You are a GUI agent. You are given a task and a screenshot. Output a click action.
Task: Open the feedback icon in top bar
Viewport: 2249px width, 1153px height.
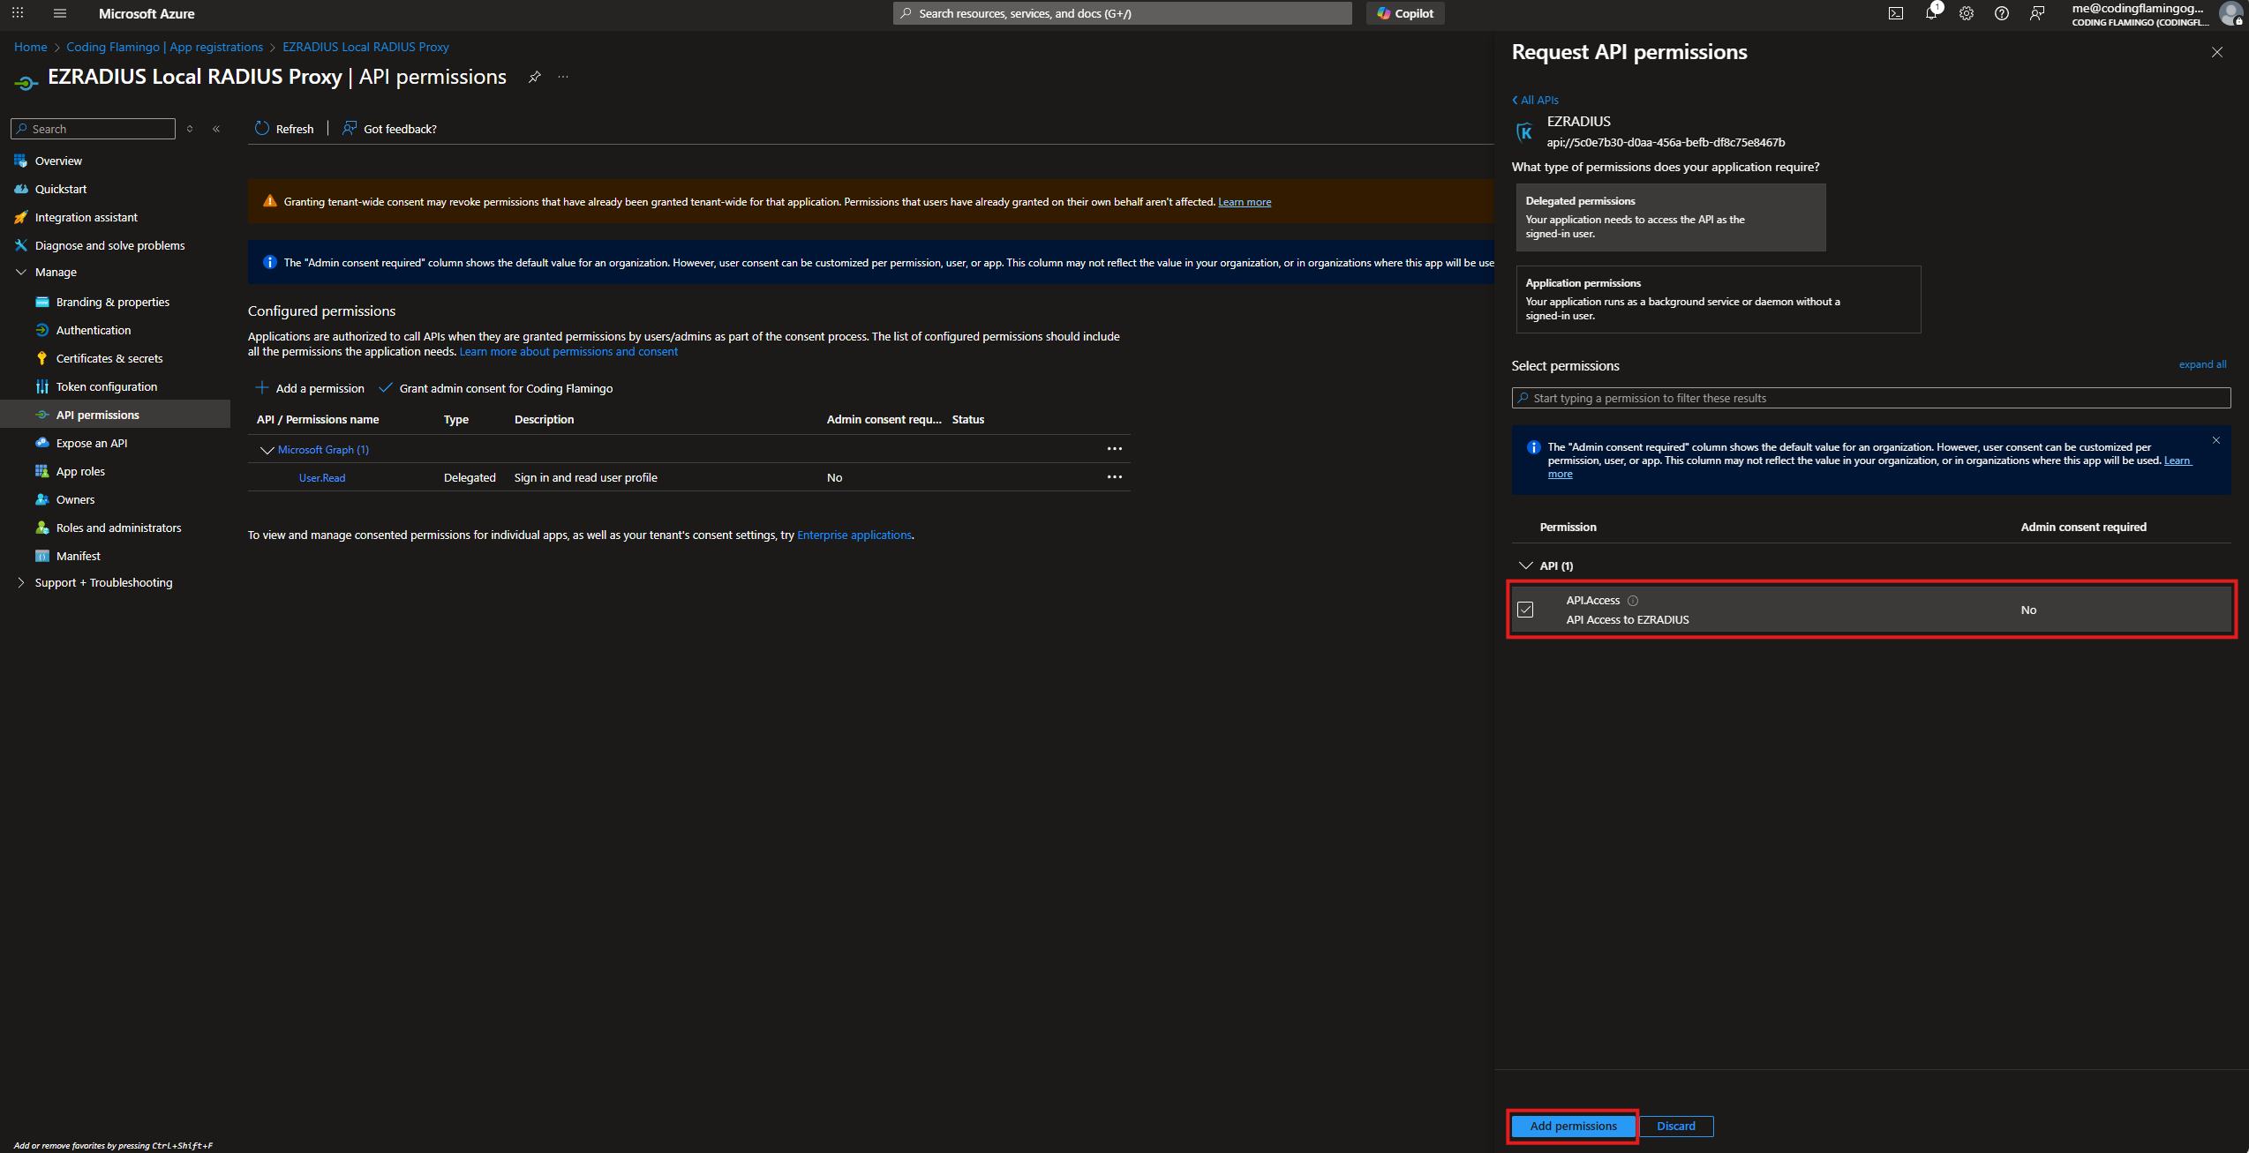pos(2037,13)
